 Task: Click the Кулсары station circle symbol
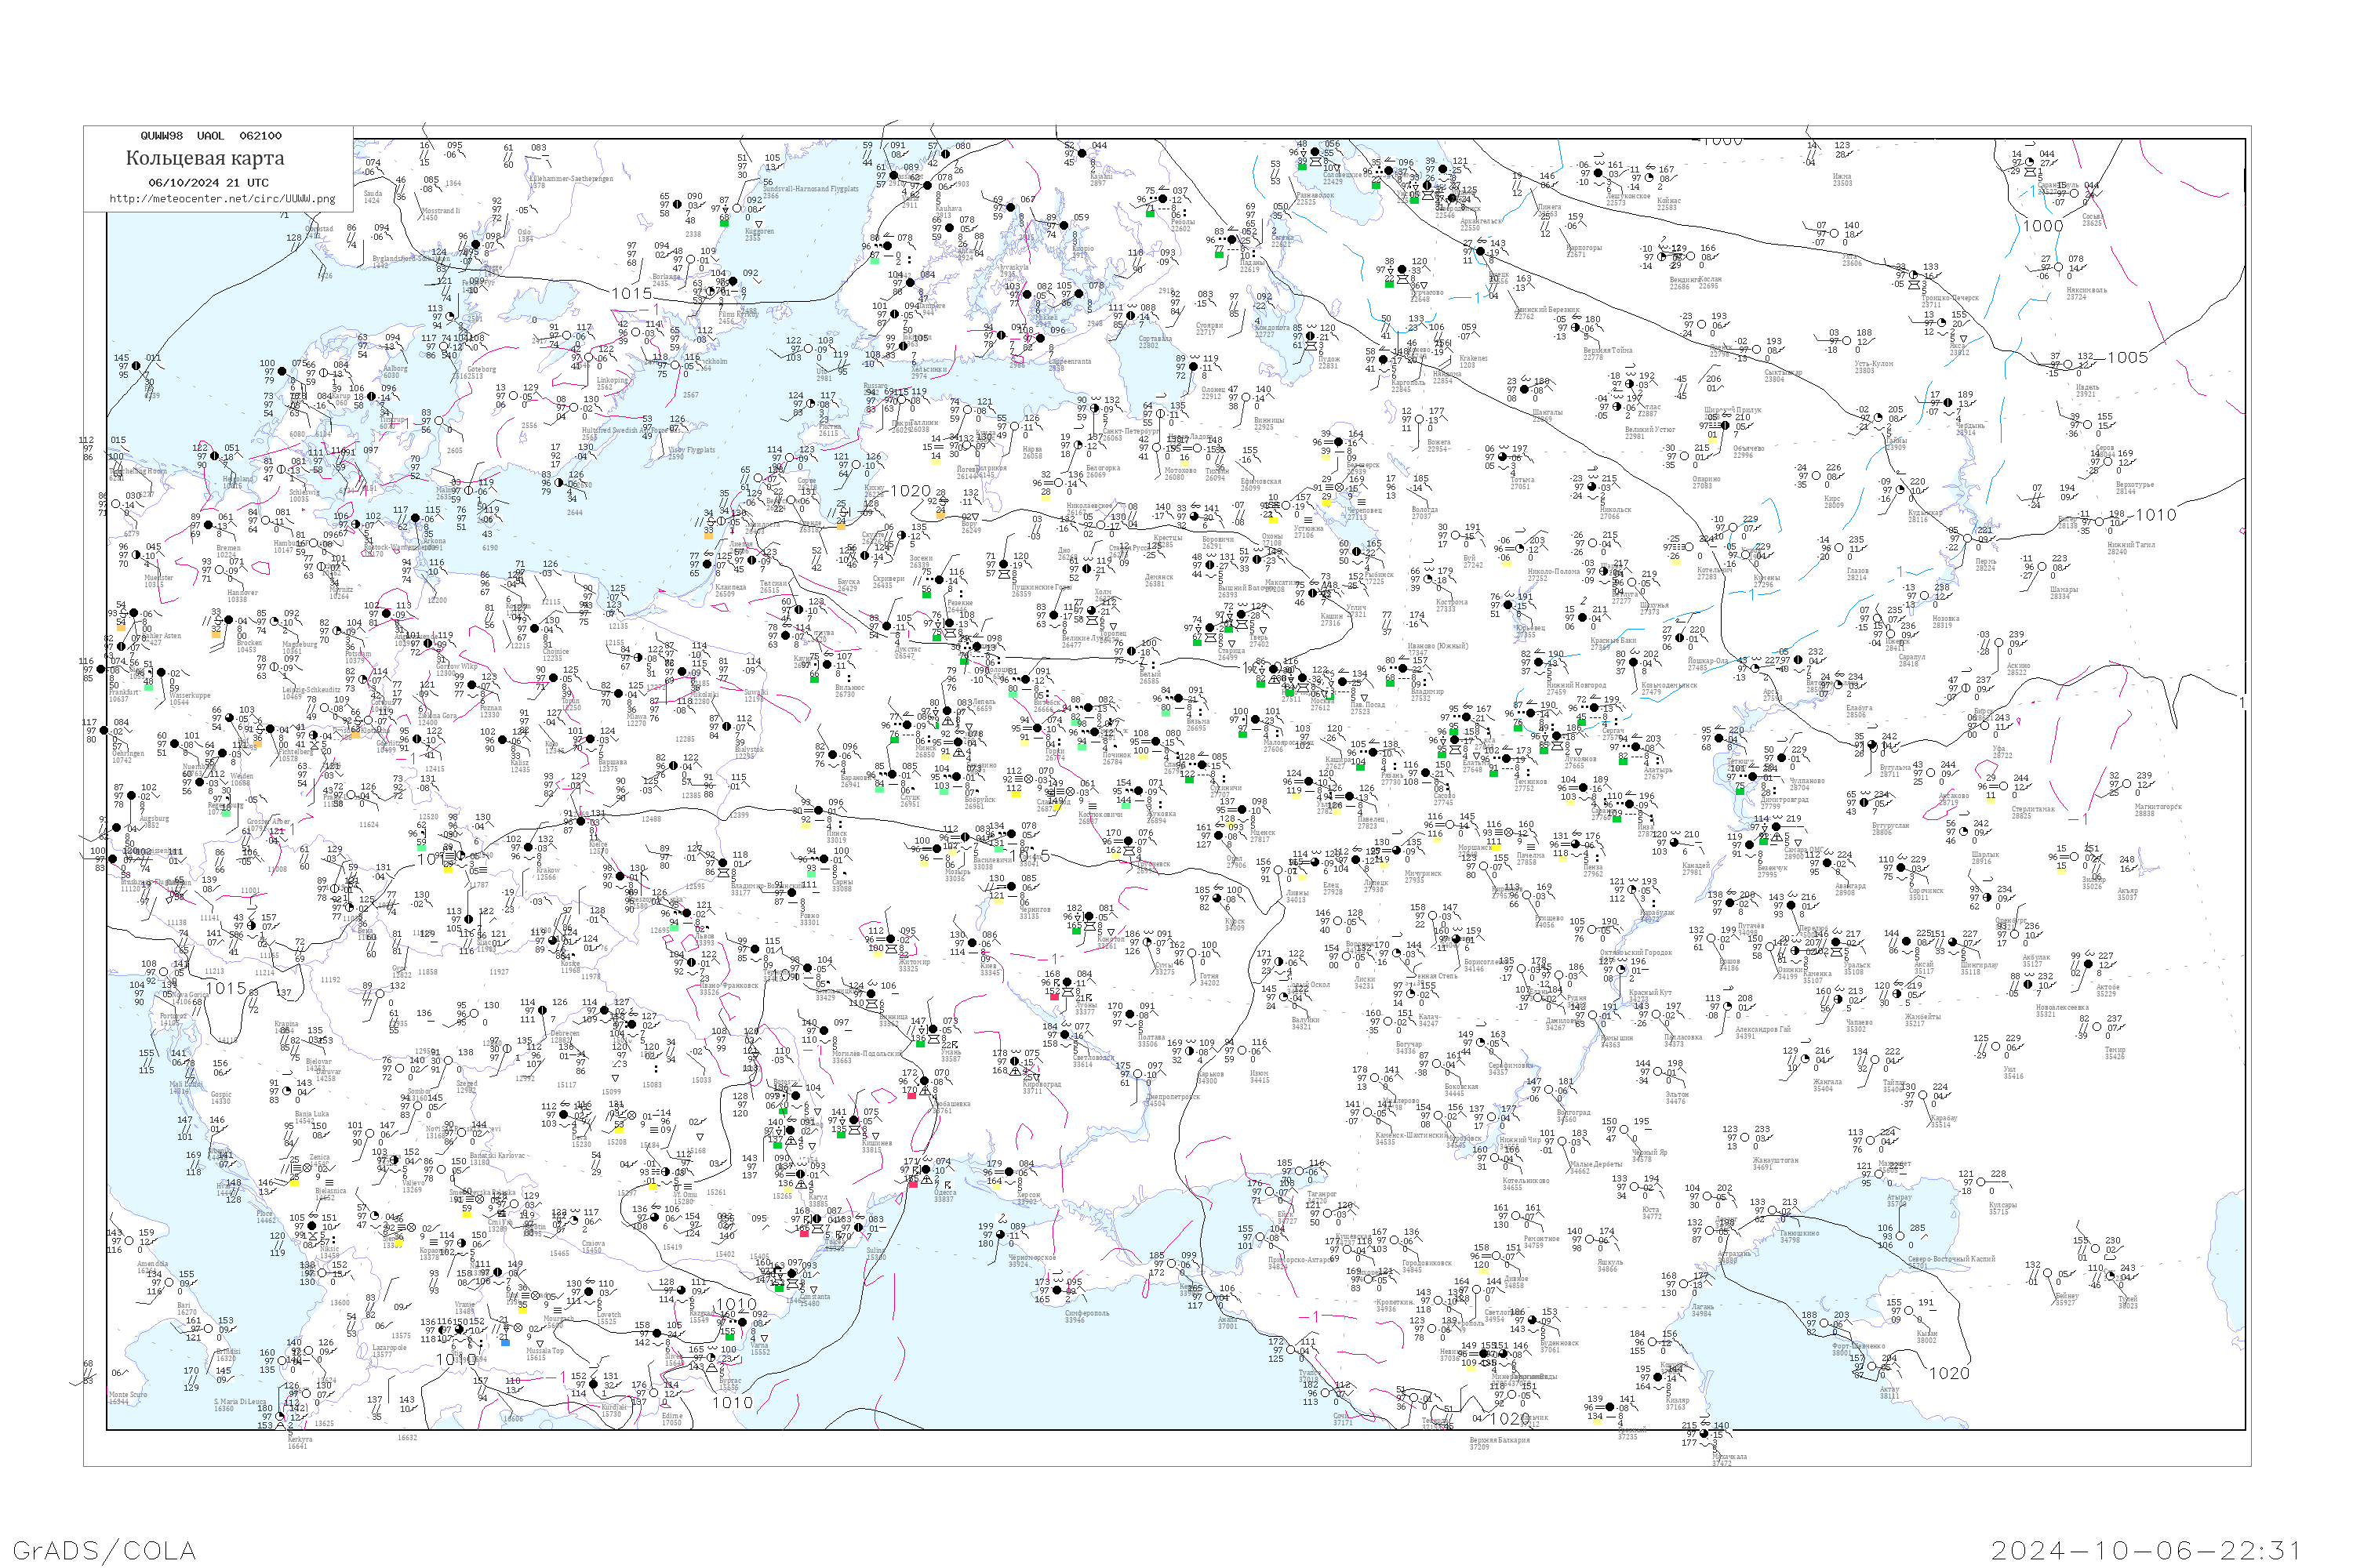[1983, 1181]
